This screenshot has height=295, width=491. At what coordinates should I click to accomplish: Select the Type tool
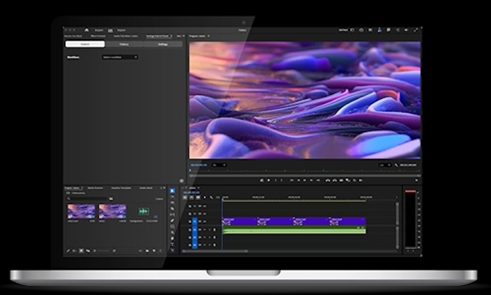click(172, 245)
